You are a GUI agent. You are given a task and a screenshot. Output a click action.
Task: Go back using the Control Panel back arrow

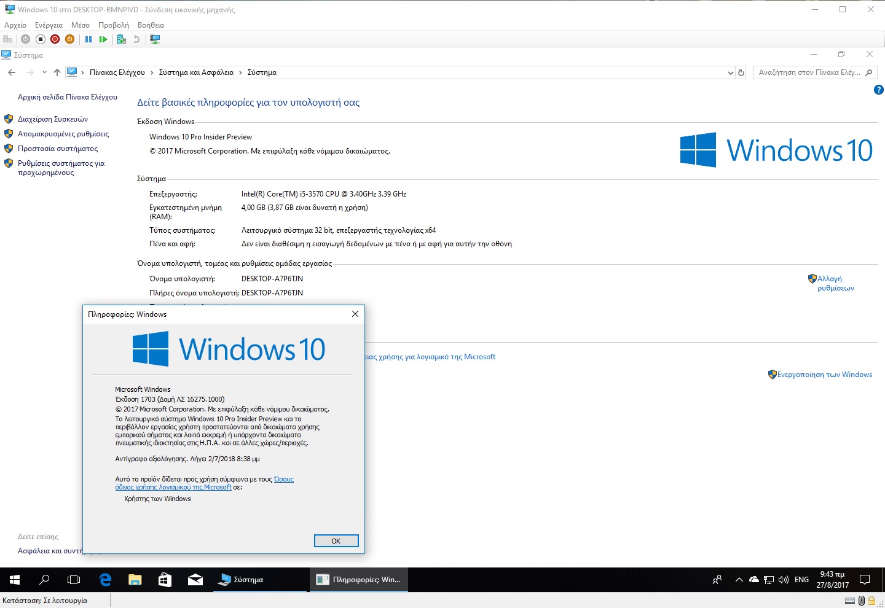coord(12,72)
